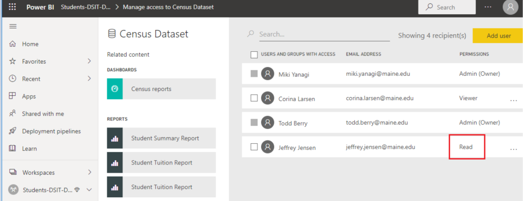This screenshot has width=523, height=201.
Task: Click corina.larsen@maine.edu email address
Action: pos(379,98)
